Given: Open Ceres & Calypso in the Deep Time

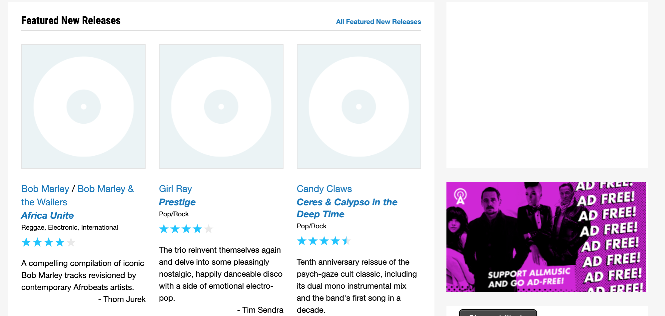Looking at the screenshot, I should 346,202.
